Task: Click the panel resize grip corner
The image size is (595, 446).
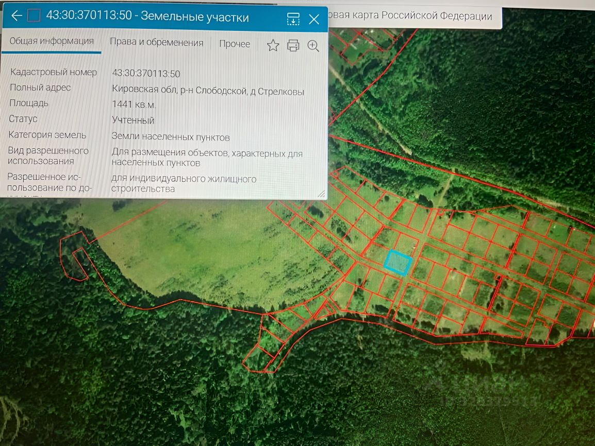Action: (321, 194)
